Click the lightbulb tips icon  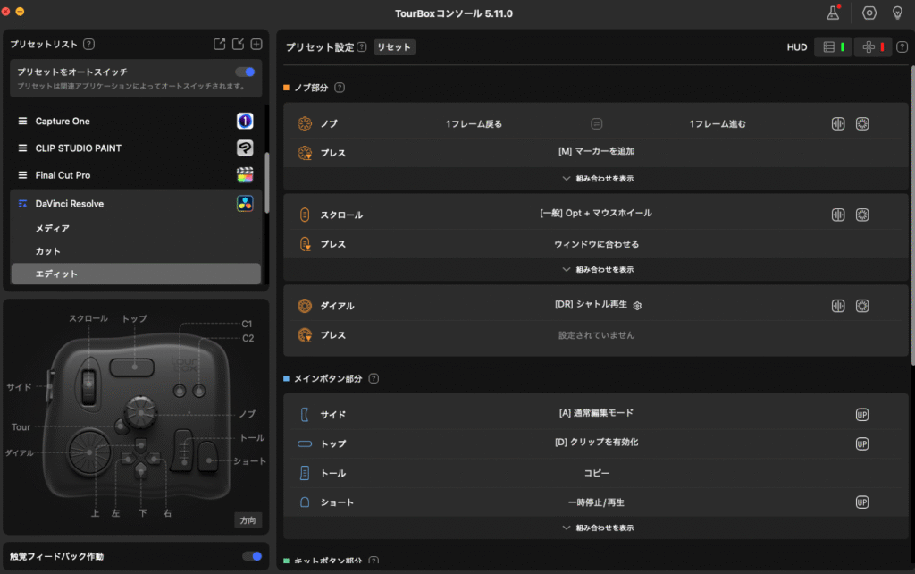pyautogui.click(x=897, y=13)
